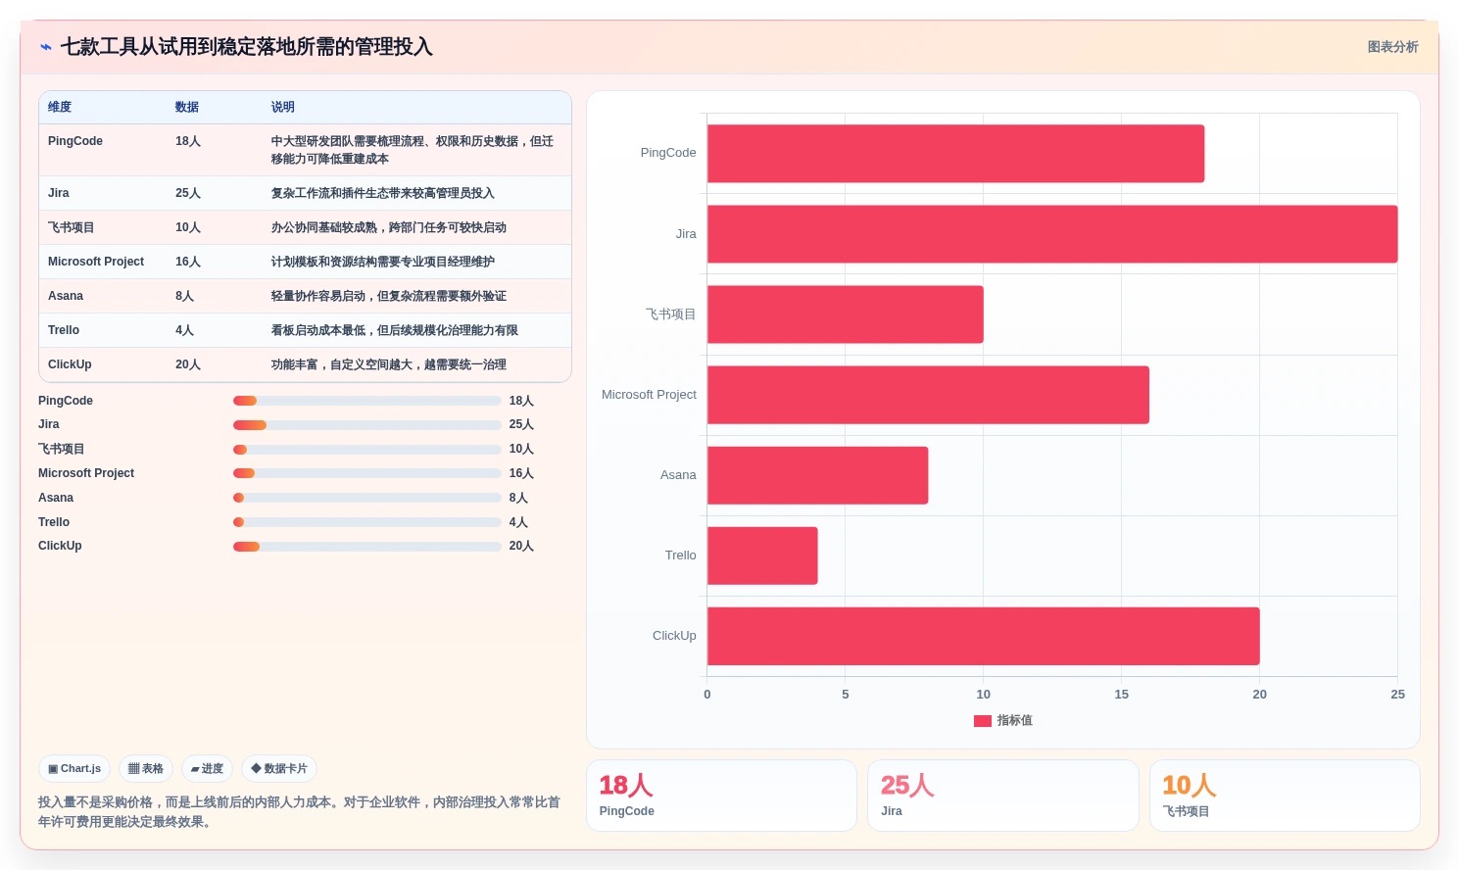The image size is (1459, 870).
Task: Click the Asana label in progress list
Action: (x=56, y=498)
